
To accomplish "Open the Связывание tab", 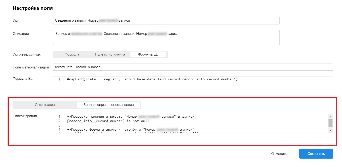I will (45, 105).
